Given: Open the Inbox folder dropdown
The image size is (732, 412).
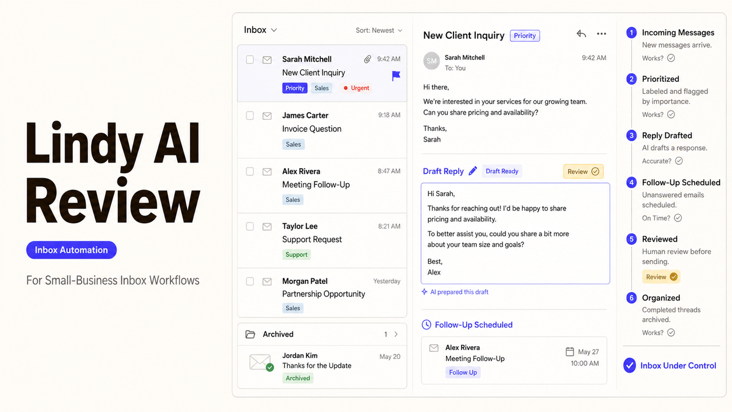Looking at the screenshot, I should [x=260, y=30].
